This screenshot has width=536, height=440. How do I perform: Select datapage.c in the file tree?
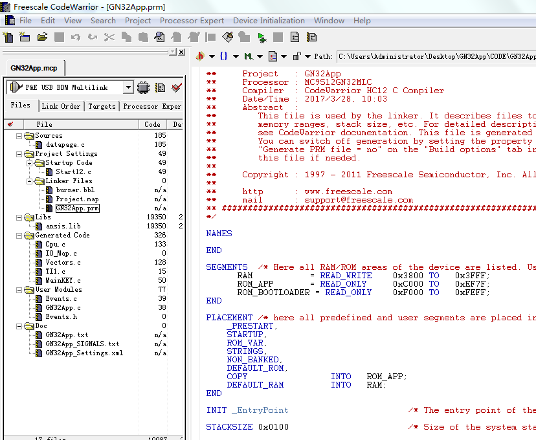tap(65, 145)
